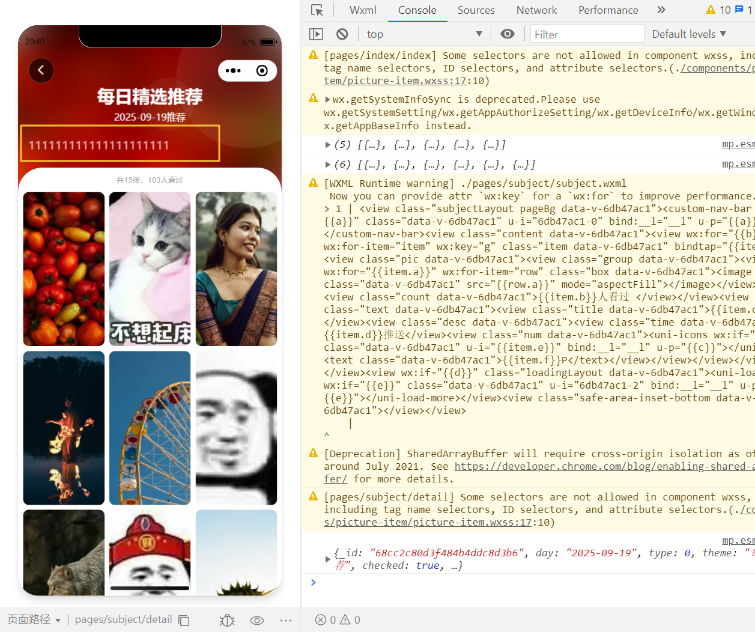
Task: Click the element inspector arrow icon
Action: [x=317, y=10]
